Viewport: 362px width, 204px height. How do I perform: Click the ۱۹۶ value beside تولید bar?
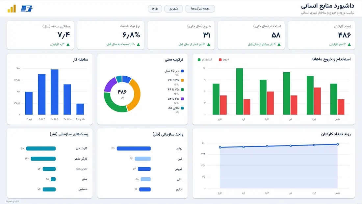(113, 148)
